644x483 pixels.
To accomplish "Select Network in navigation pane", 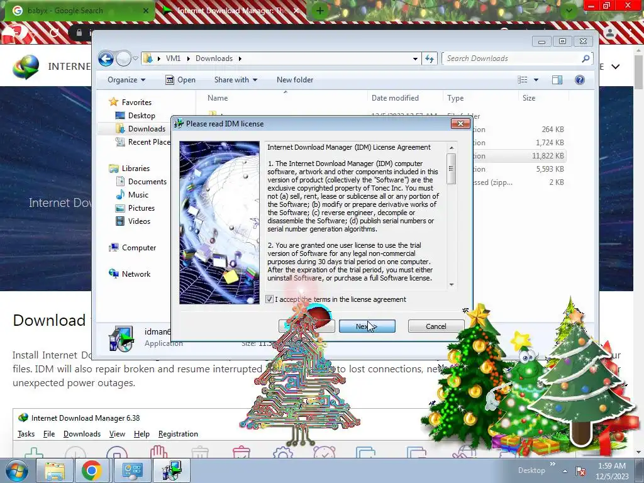I will (130, 274).
